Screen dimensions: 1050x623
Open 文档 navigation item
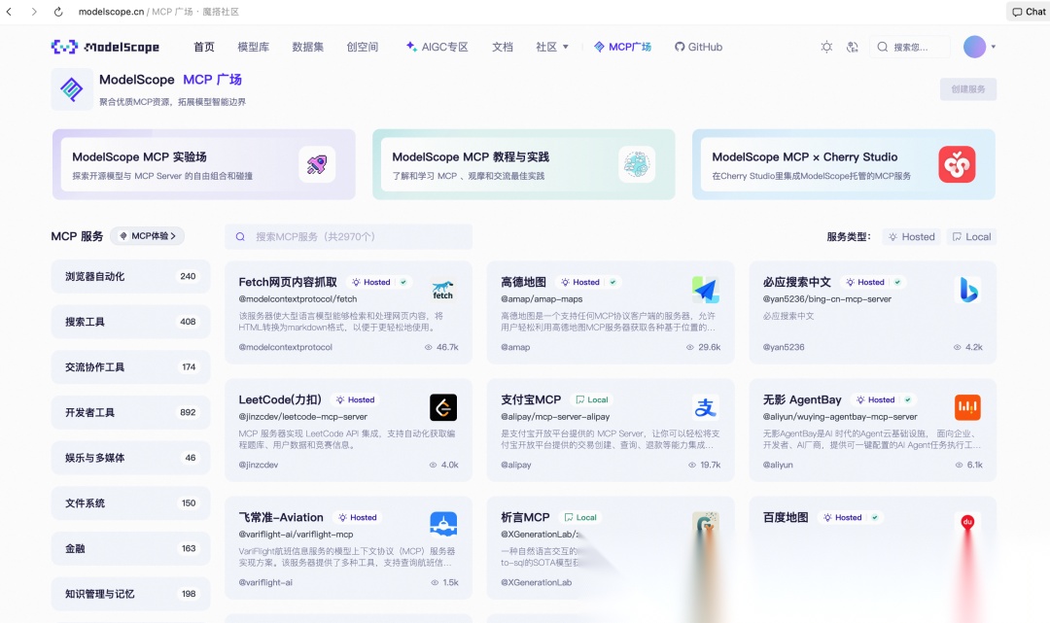pyautogui.click(x=503, y=47)
